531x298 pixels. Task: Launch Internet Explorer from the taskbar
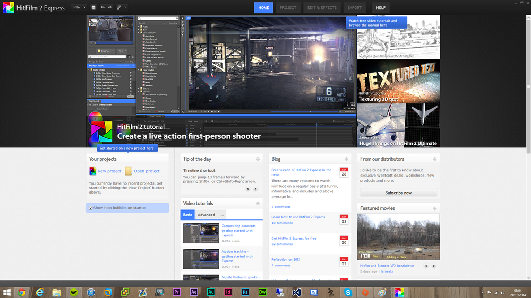pos(39,292)
